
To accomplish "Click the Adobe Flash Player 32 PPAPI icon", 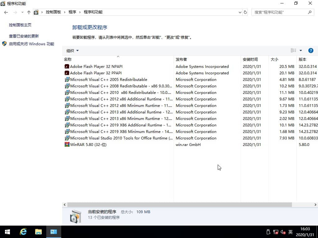I will point(67,73).
